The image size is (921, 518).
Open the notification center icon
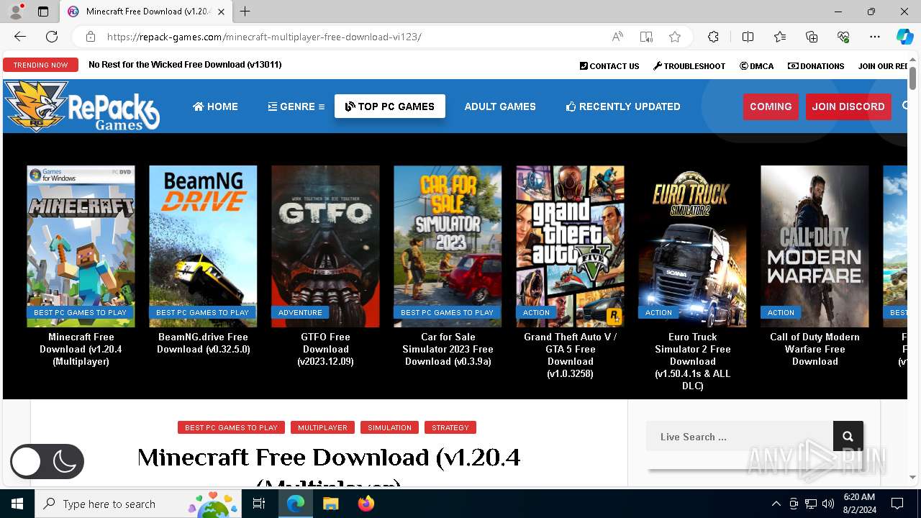click(897, 504)
